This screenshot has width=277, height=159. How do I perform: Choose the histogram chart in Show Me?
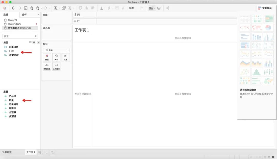[256, 72]
